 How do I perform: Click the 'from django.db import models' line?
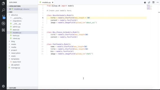pyautogui.click(x=60, y=6)
